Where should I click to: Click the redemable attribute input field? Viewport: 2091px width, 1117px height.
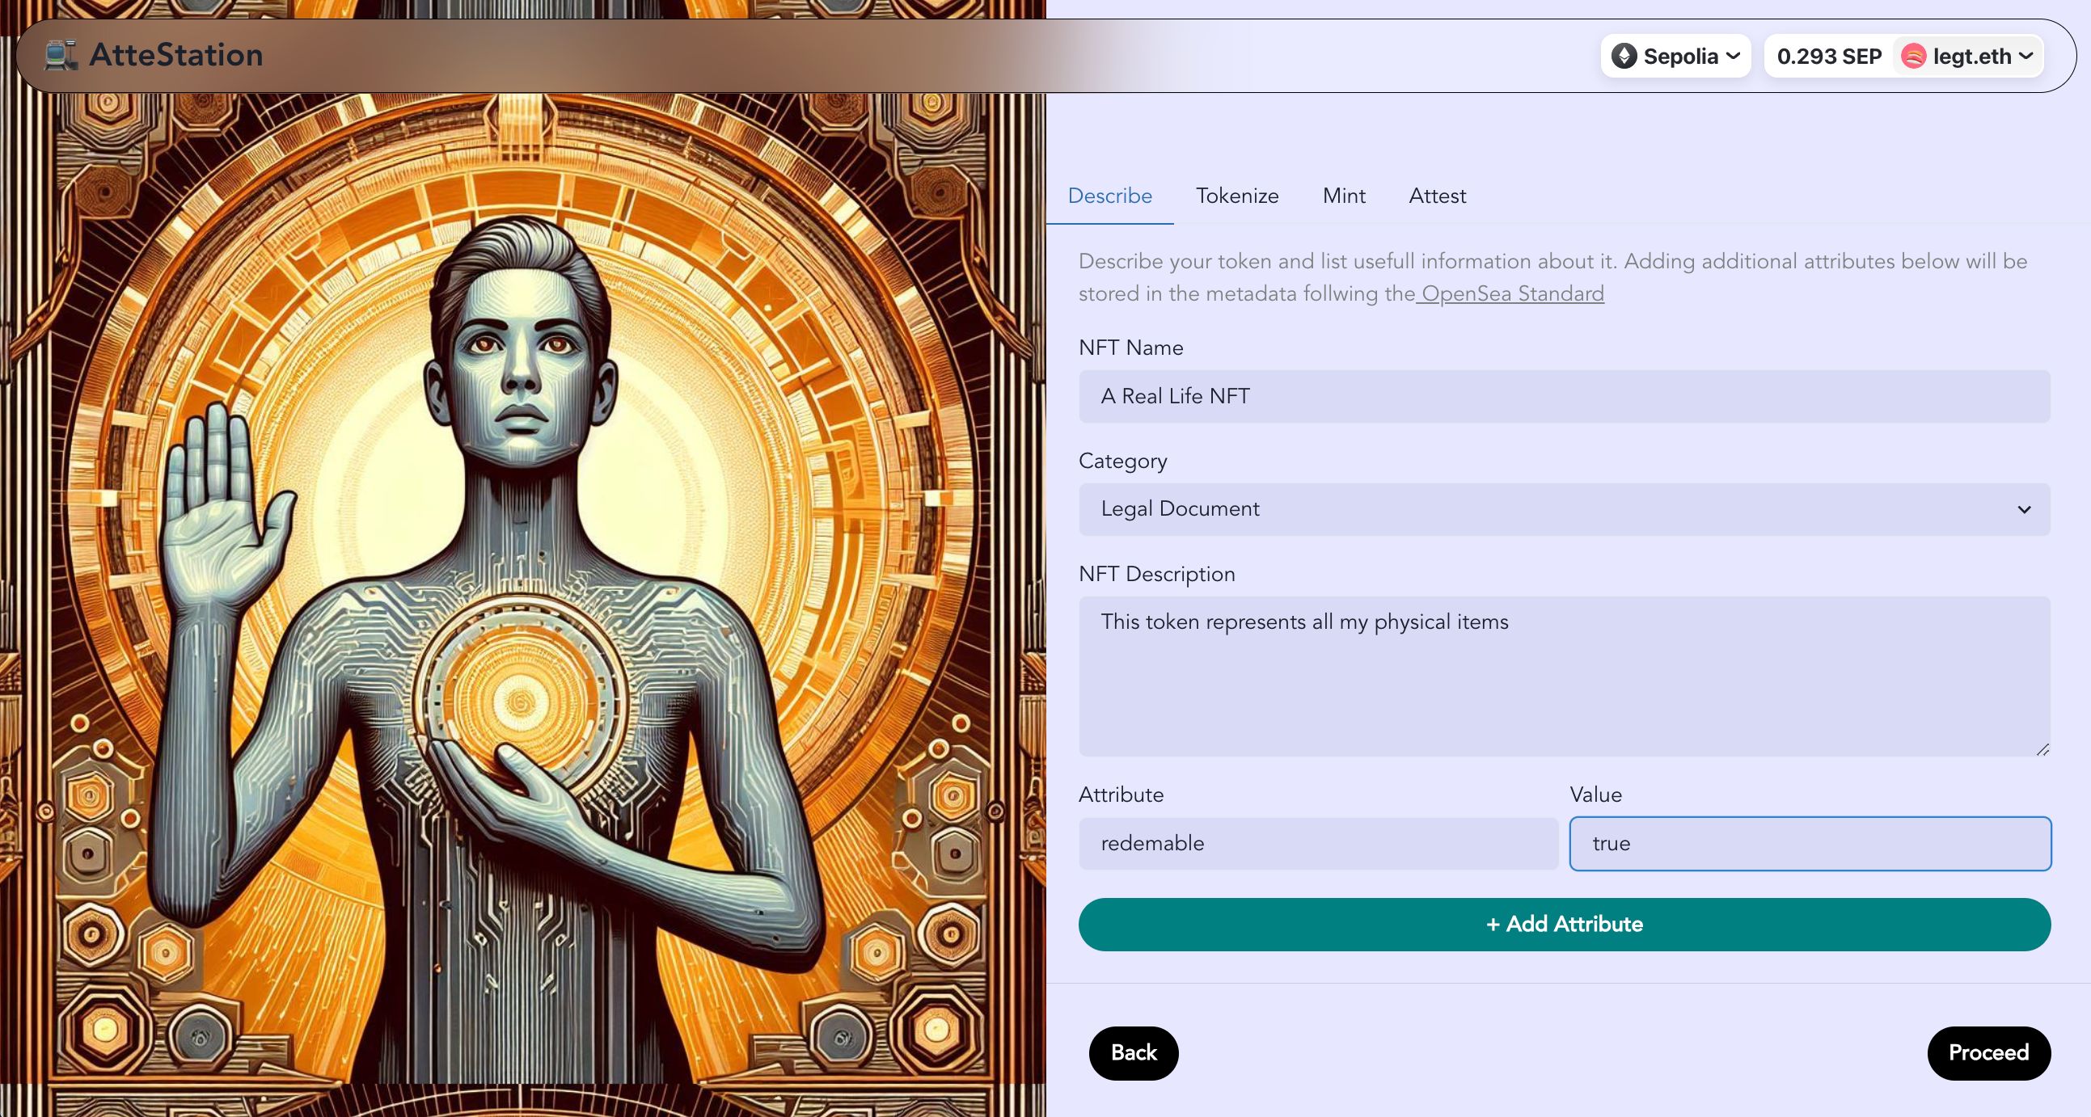[x=1318, y=843]
